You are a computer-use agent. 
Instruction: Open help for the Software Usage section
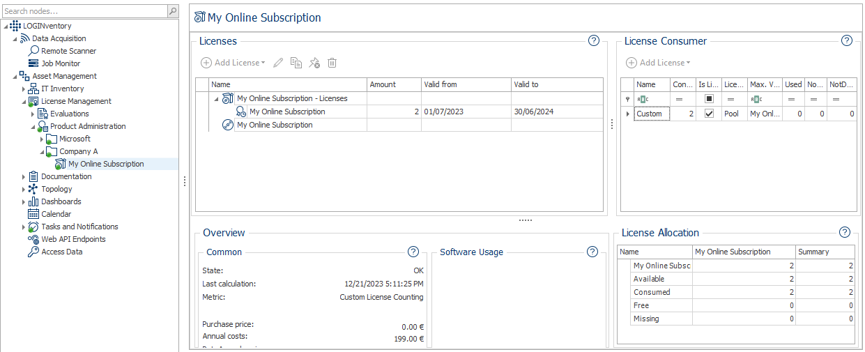pos(592,252)
